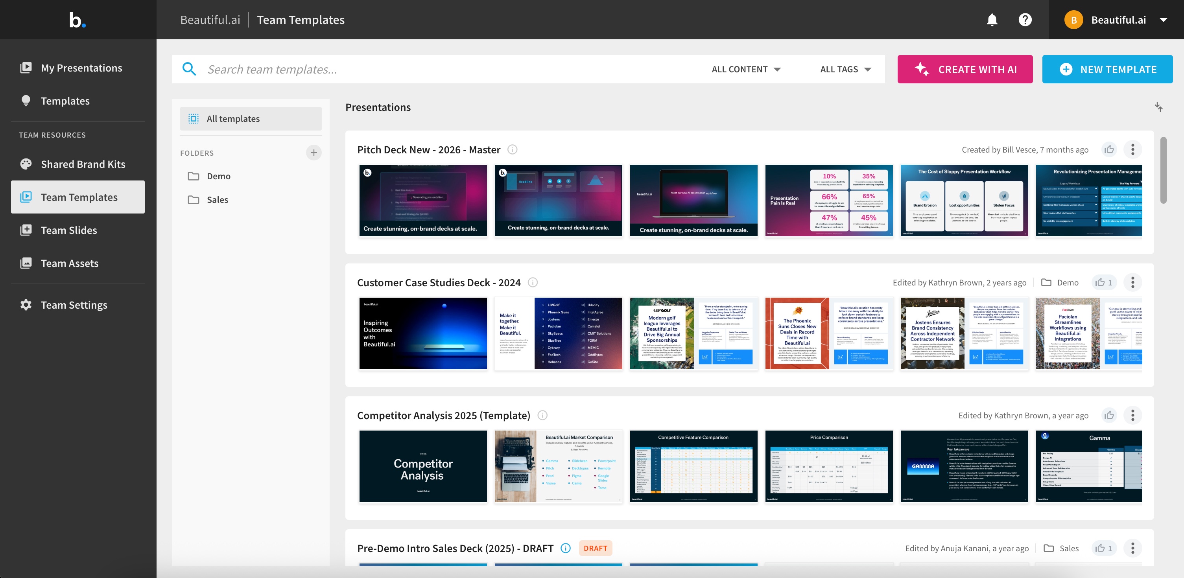This screenshot has height=578, width=1184.
Task: Open the ALL CONTENT filter dropdown
Action: pos(746,69)
